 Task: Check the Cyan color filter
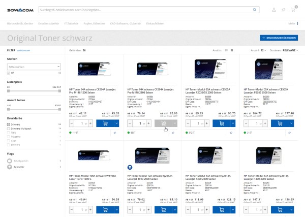[8, 141]
